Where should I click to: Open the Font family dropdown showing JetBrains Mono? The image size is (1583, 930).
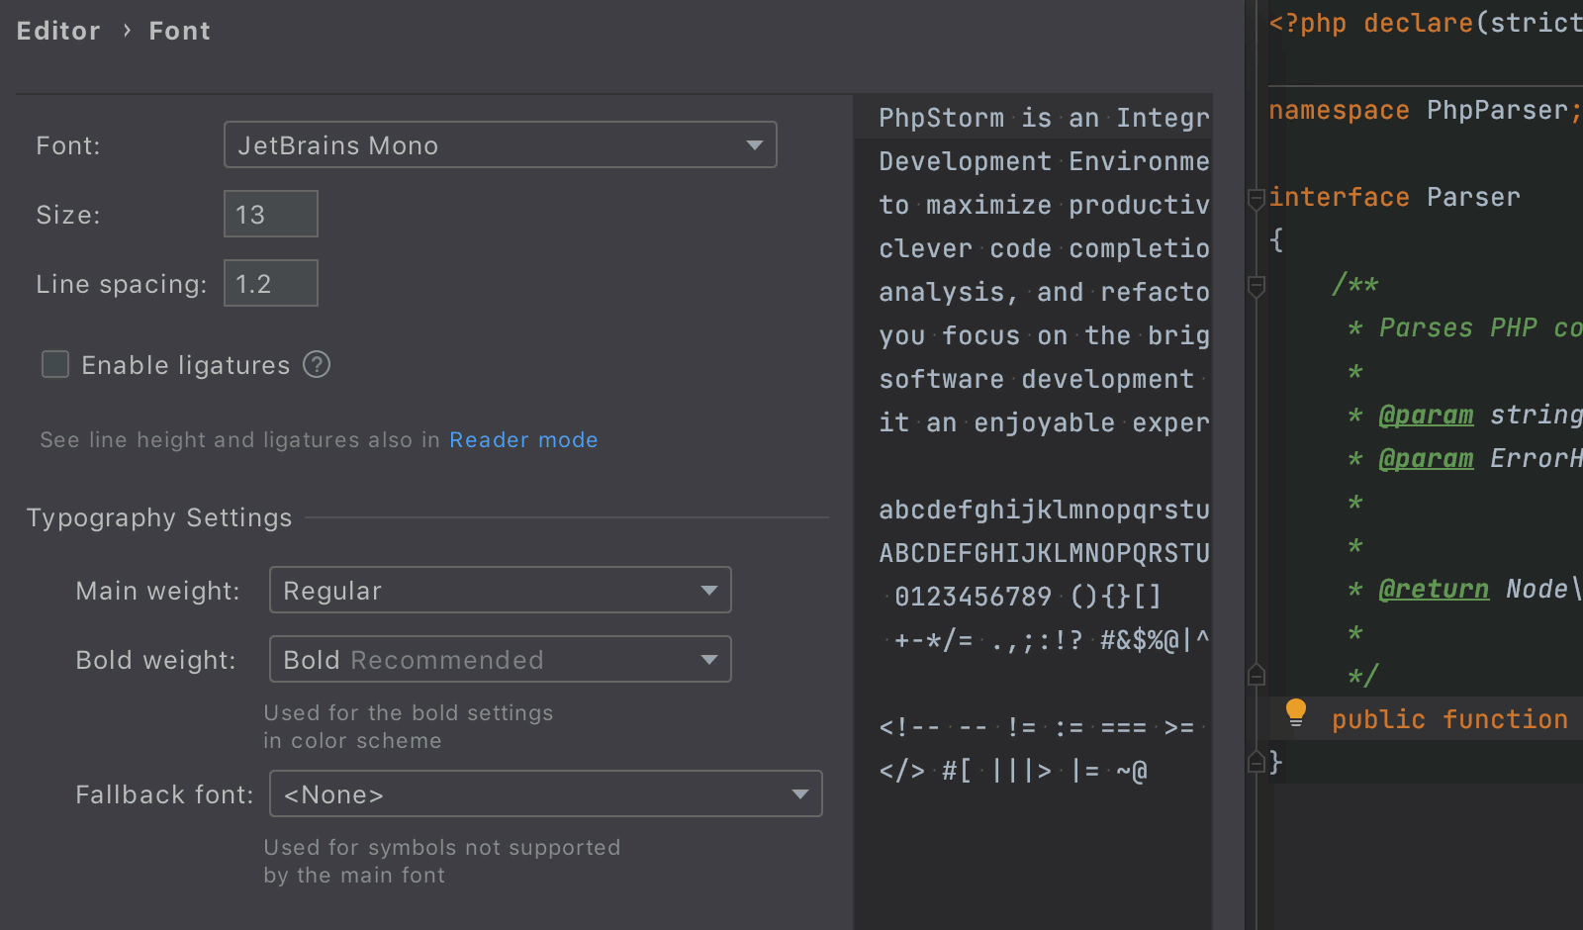pos(500,145)
